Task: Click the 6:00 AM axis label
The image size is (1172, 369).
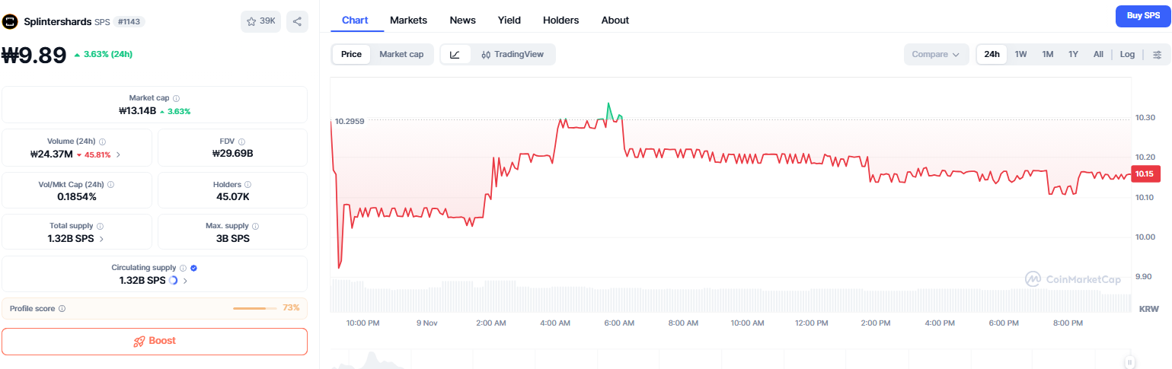Action: coord(619,323)
